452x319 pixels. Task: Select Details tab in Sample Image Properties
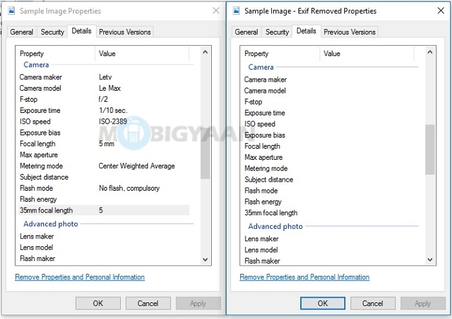81,31
